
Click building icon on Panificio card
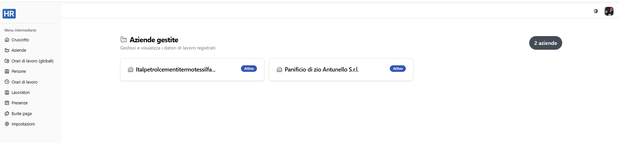point(279,70)
